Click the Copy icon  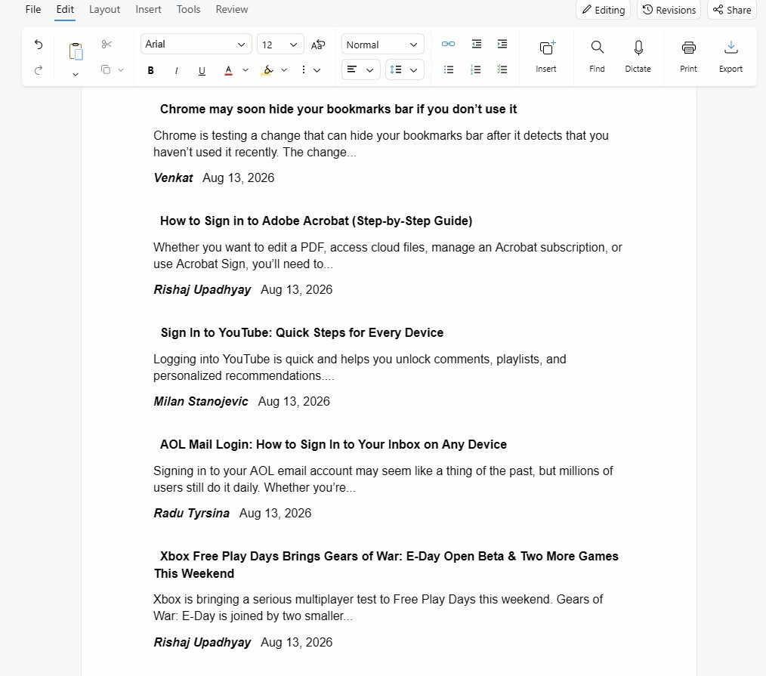pyautogui.click(x=106, y=69)
